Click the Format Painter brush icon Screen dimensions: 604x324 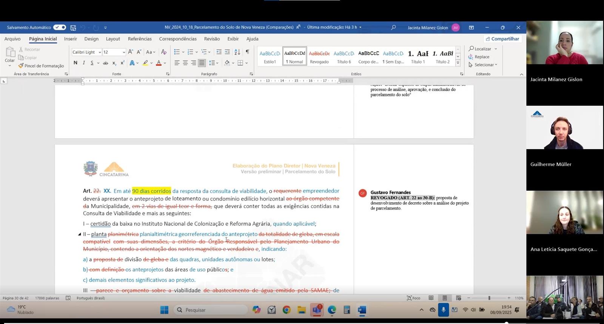21,66
